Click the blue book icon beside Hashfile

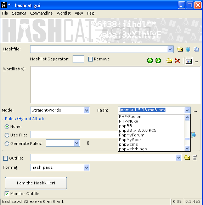(188, 49)
